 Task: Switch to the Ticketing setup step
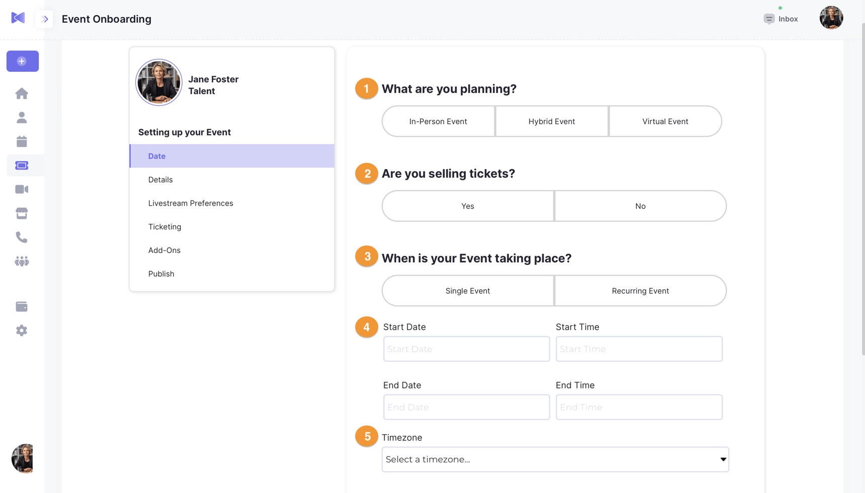point(164,226)
